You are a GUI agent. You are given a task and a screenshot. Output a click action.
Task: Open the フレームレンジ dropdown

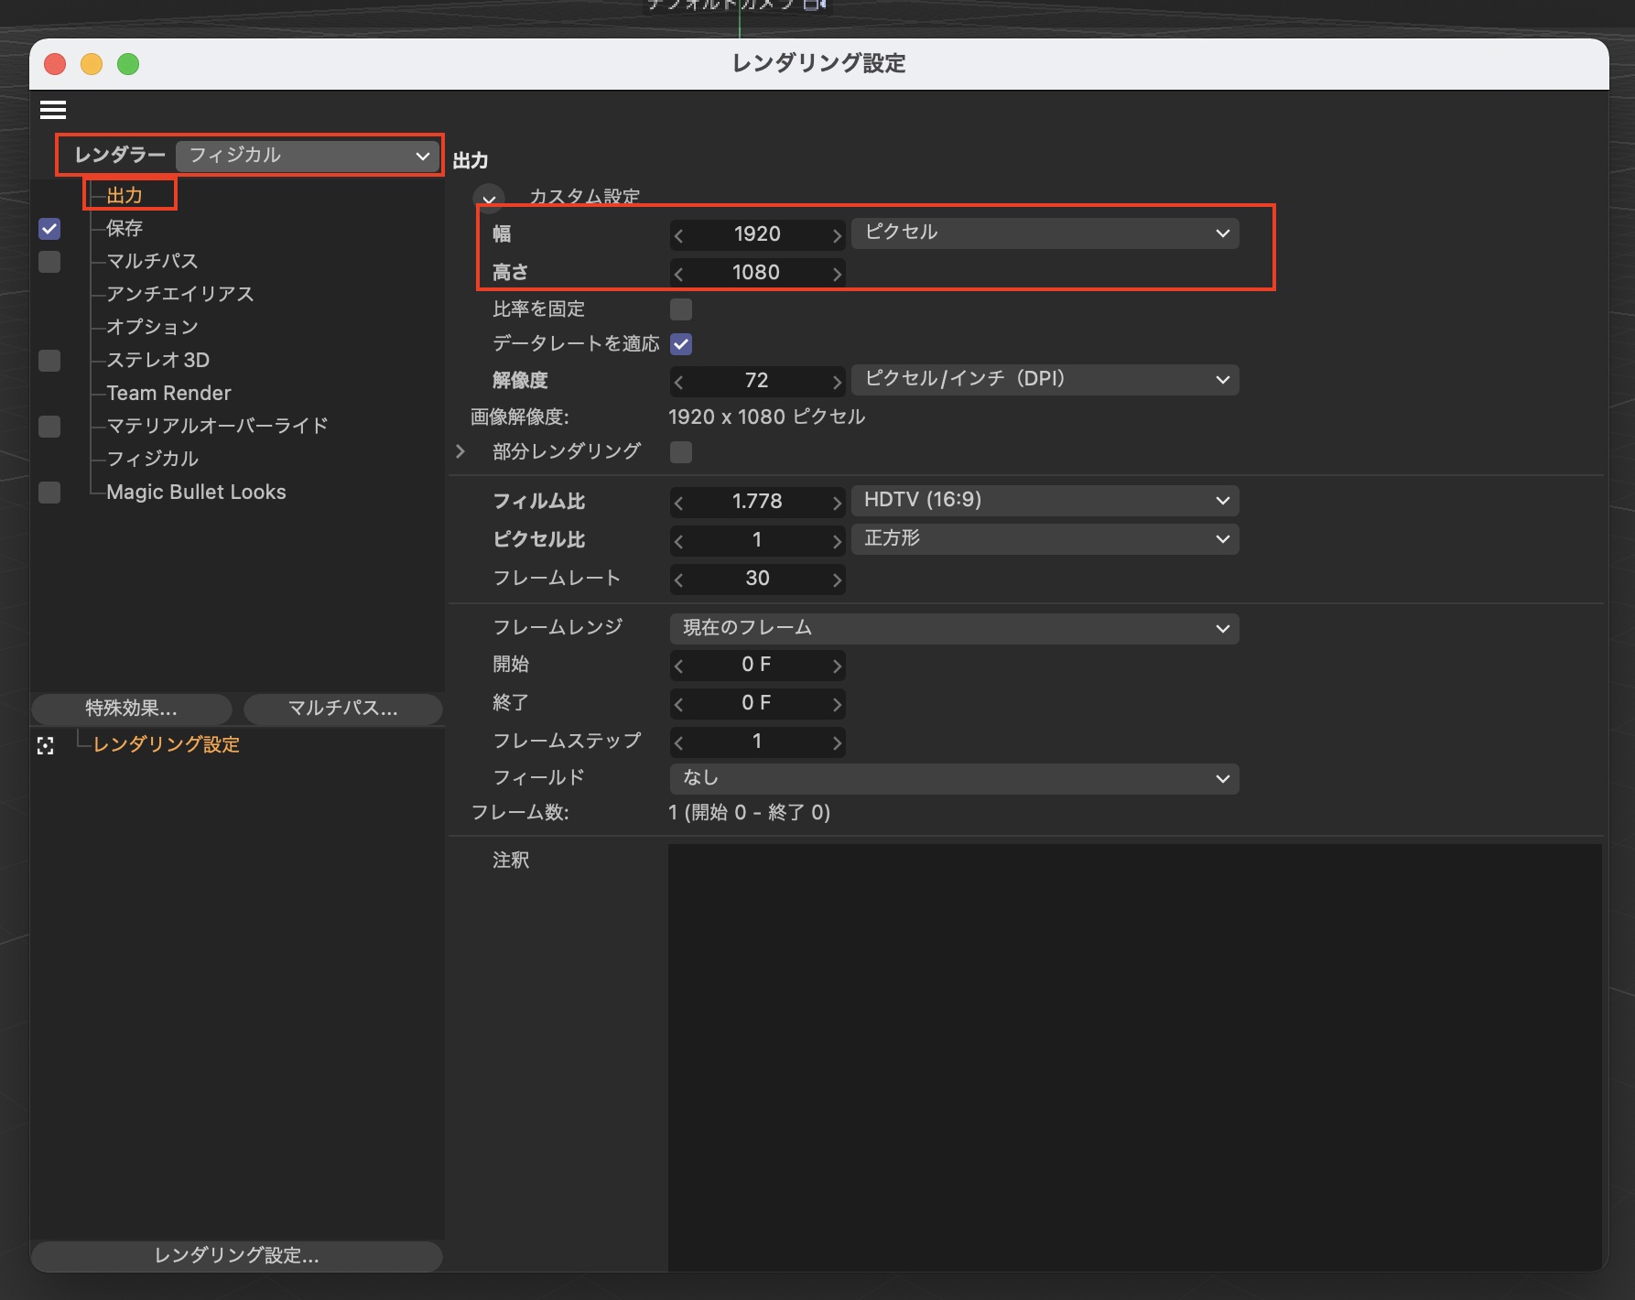(x=954, y=628)
